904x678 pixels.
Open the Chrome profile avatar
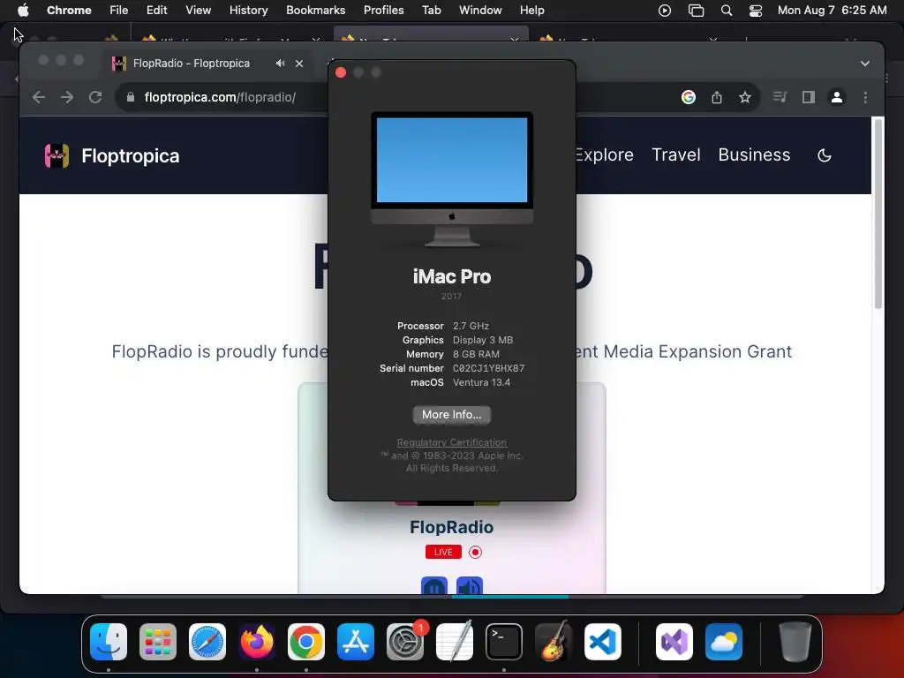tap(837, 97)
